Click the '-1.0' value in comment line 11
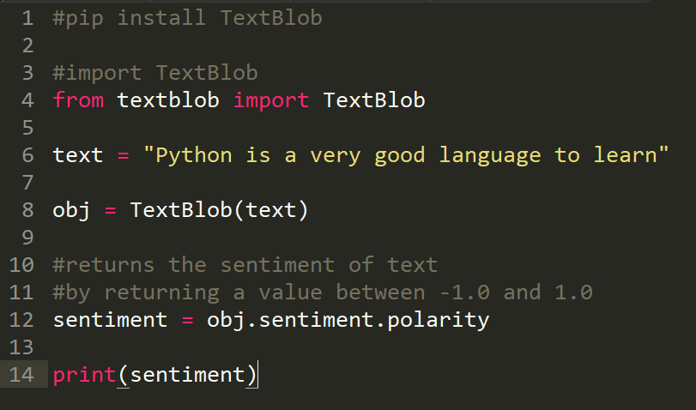The image size is (696, 410). pos(464,292)
